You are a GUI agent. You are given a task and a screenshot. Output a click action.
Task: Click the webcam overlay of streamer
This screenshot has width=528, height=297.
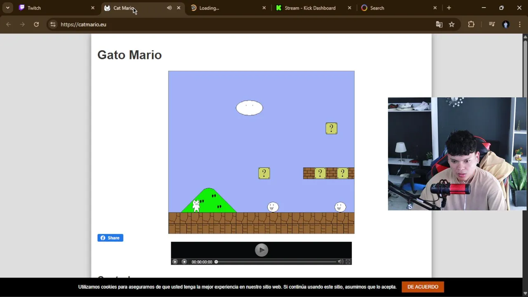point(457,154)
